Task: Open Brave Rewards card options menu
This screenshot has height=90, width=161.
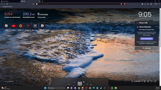Action: tap(156, 26)
